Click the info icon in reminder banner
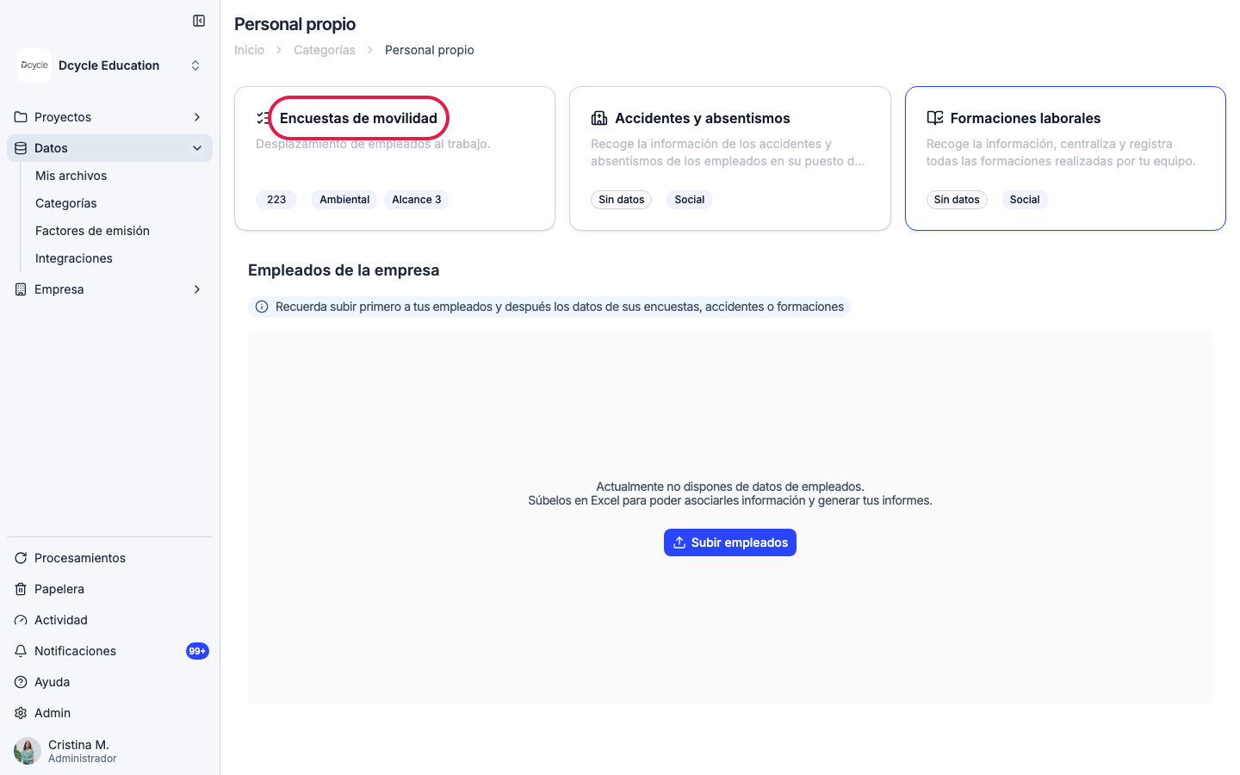This screenshot has height=775, width=1240. click(x=262, y=307)
